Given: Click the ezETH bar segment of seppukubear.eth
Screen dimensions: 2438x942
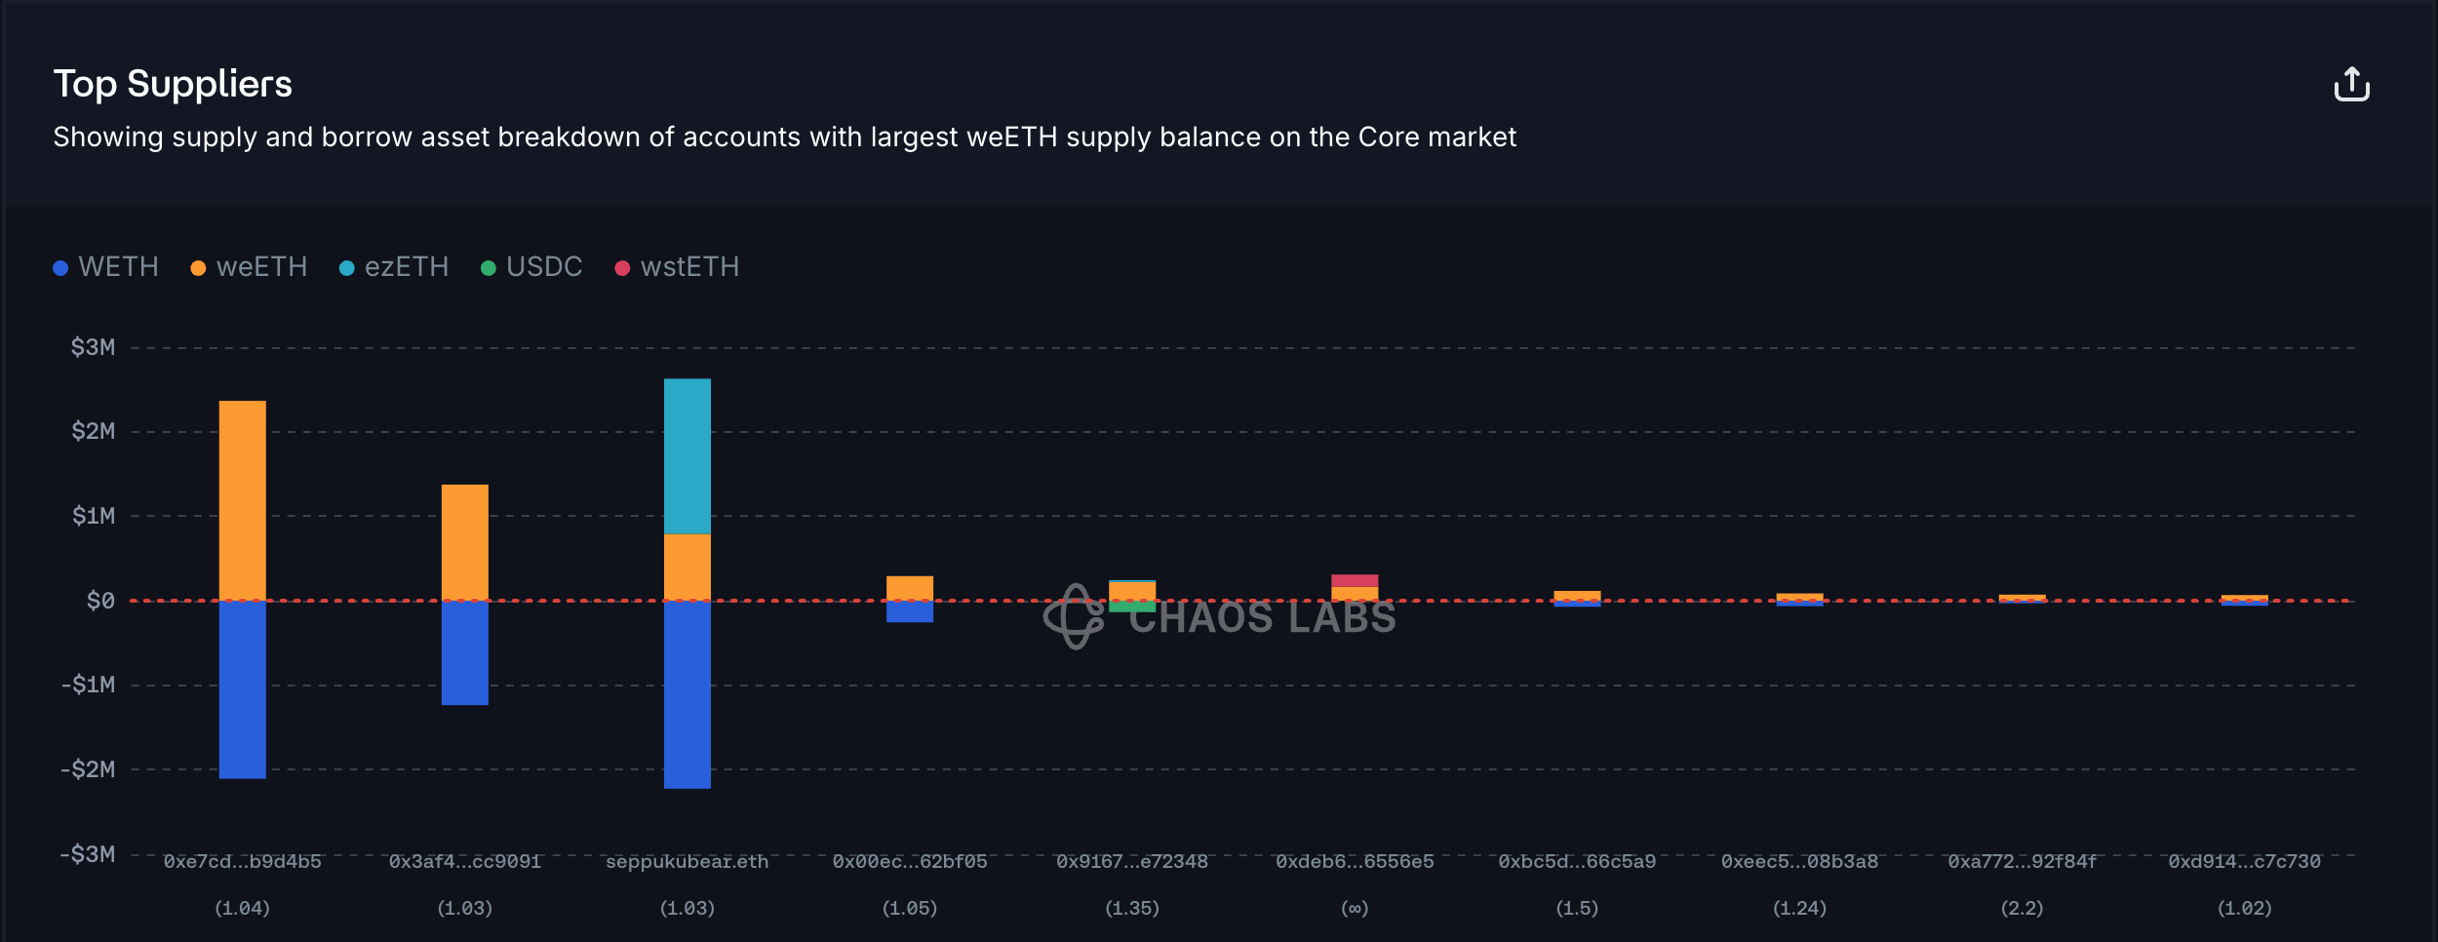Looking at the screenshot, I should click(x=687, y=455).
